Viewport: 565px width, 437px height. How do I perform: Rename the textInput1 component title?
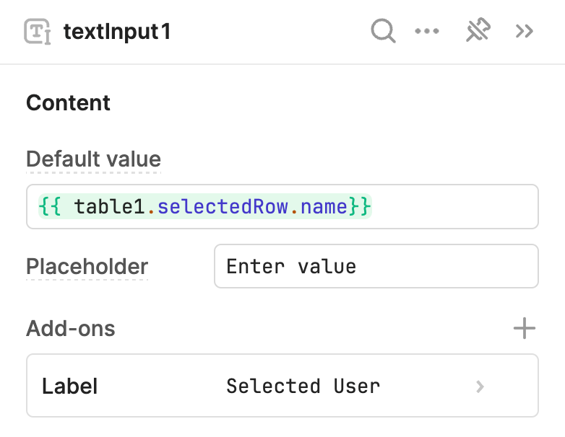(117, 32)
